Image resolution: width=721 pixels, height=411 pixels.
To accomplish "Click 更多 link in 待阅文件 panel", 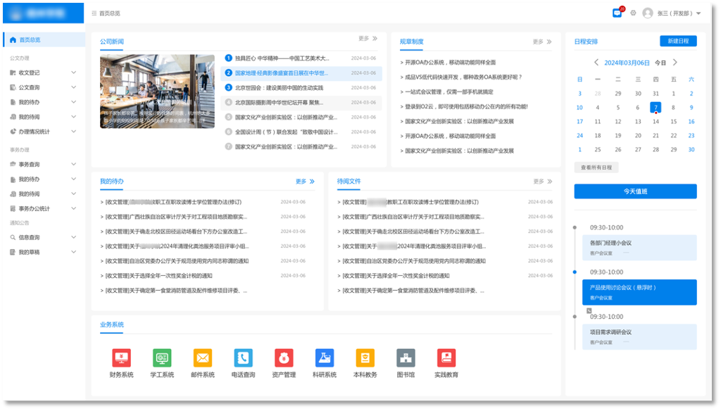I will pyautogui.click(x=543, y=181).
